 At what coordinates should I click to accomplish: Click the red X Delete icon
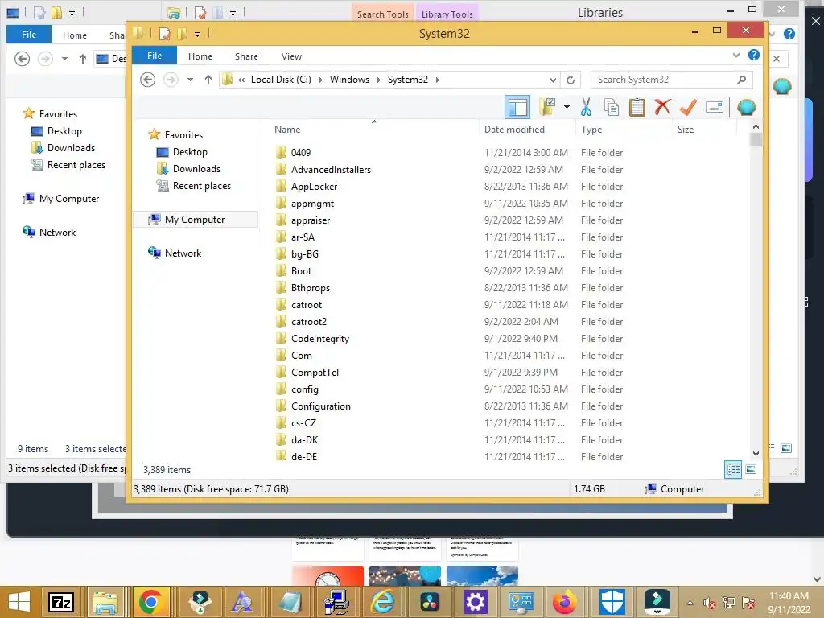tap(662, 107)
